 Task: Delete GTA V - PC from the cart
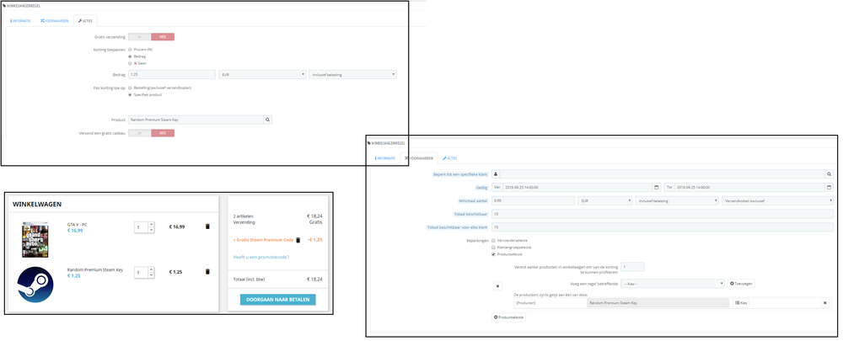click(x=207, y=226)
